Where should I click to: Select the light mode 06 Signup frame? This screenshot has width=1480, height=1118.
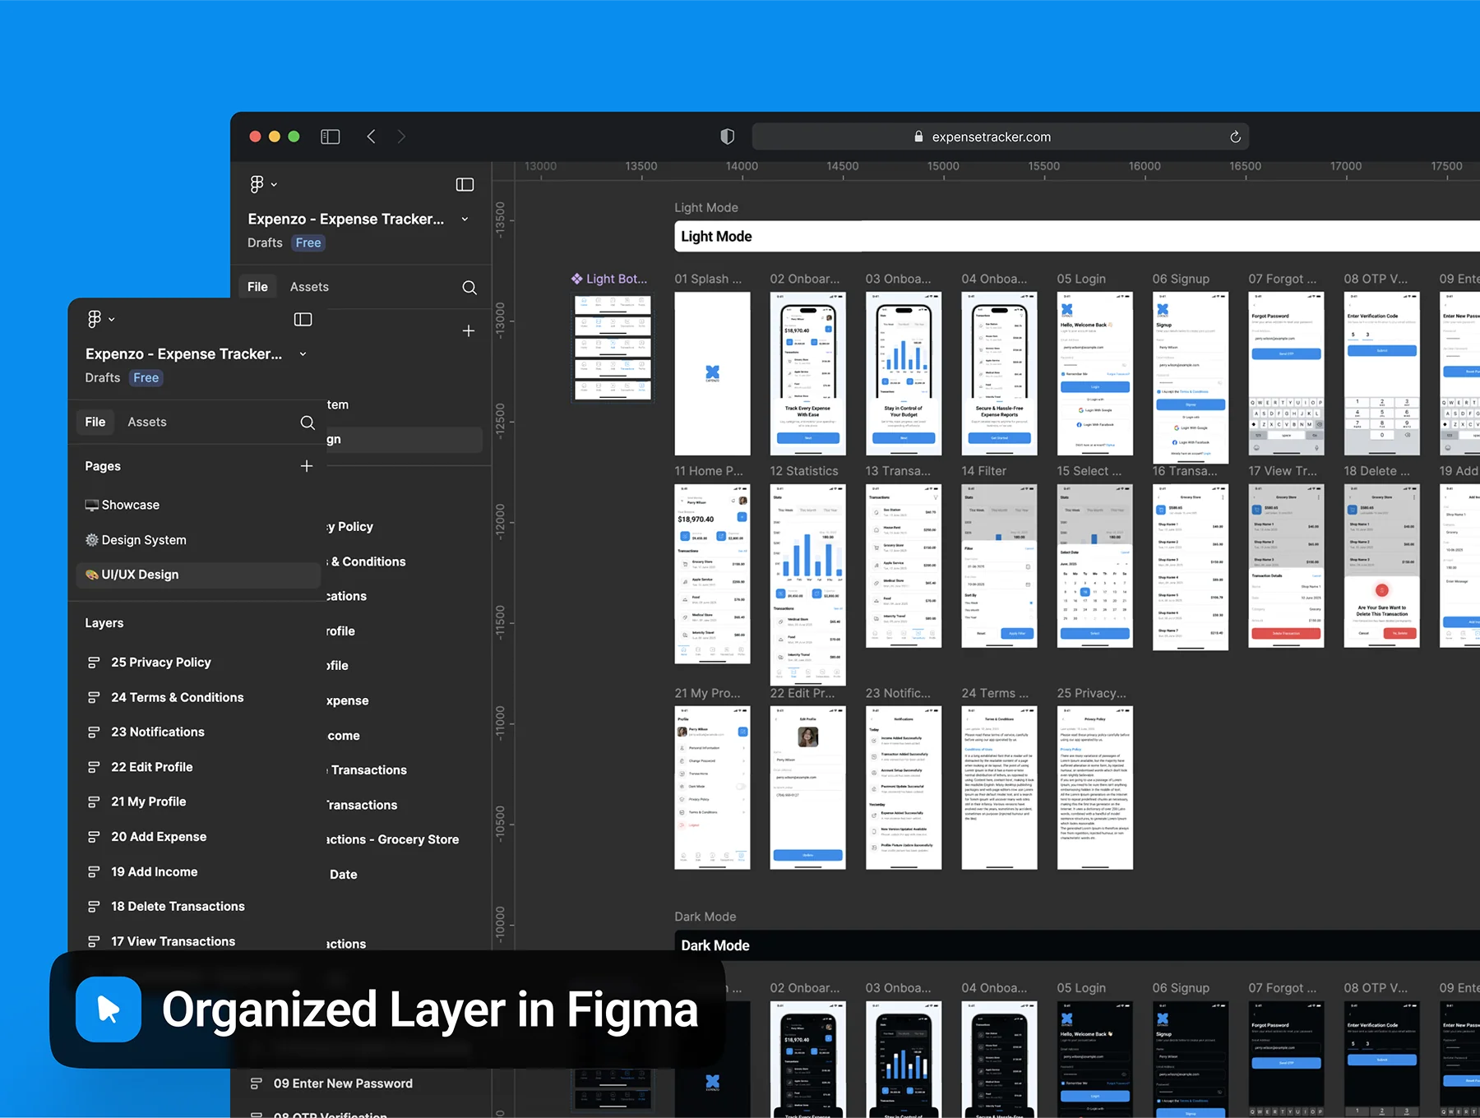[x=1191, y=377]
